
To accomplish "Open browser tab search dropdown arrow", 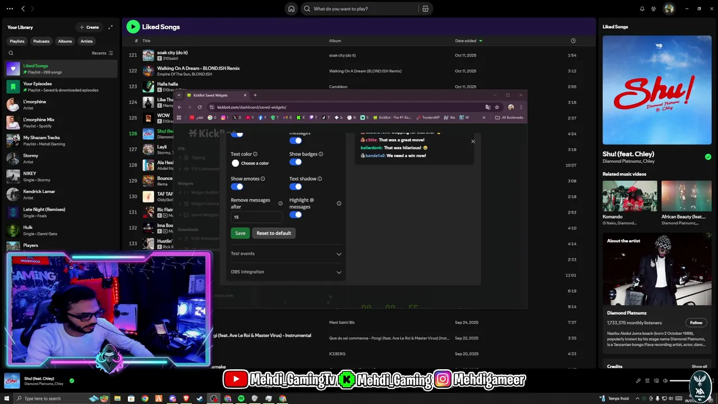I will (x=179, y=95).
